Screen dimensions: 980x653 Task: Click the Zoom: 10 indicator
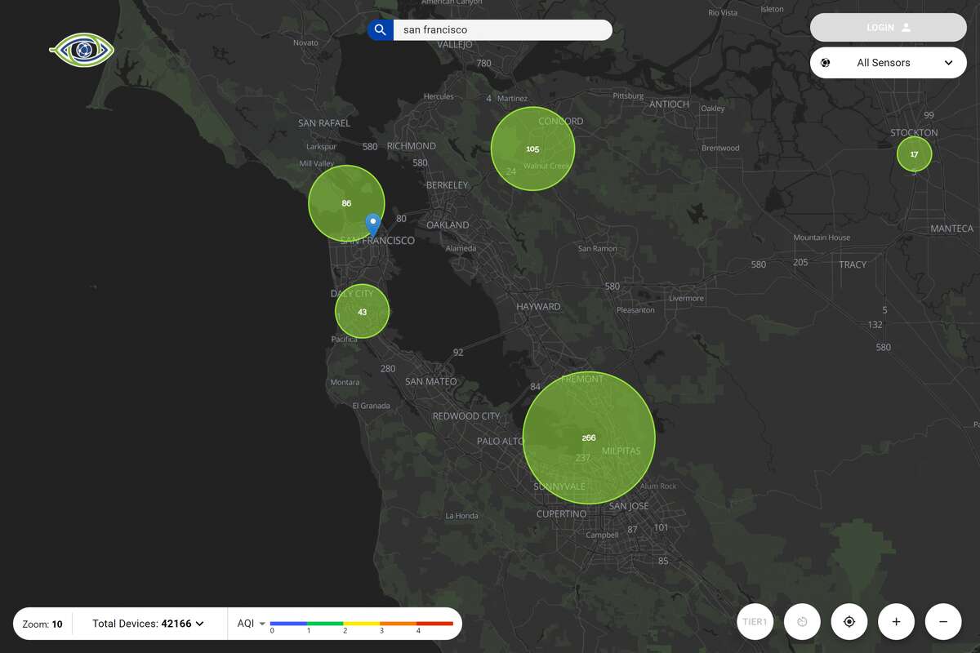click(42, 623)
